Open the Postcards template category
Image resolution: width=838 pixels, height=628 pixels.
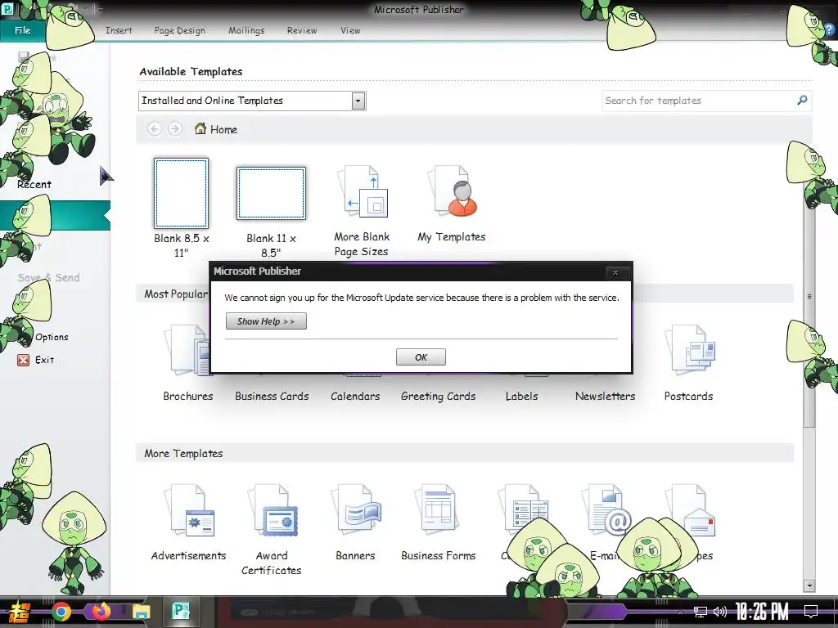point(689,364)
